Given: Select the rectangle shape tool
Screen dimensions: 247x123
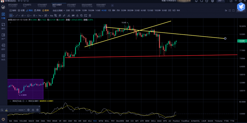Looking at the screenshot, I should pyautogui.click(x=28, y=16).
